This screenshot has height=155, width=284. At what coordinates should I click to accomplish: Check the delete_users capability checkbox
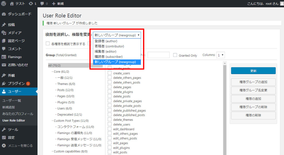tap(110, 124)
